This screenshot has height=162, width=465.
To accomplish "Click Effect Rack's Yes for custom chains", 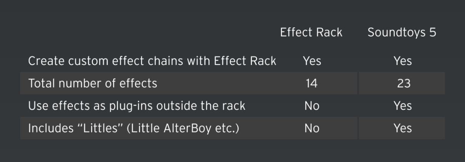I will 312,61.
